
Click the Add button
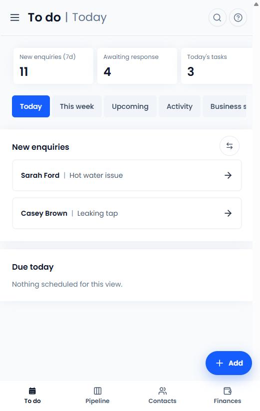[229, 363]
